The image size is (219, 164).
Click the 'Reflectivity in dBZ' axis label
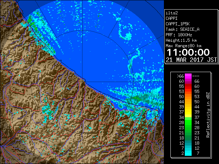[208, 115]
